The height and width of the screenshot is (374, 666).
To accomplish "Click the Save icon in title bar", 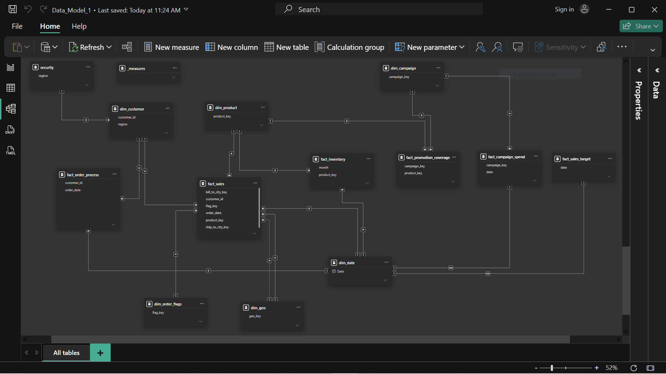I will tap(12, 9).
